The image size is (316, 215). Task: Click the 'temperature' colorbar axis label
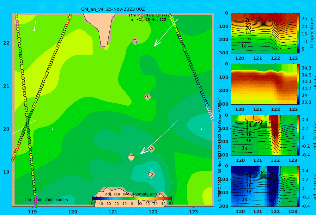point(312,33)
